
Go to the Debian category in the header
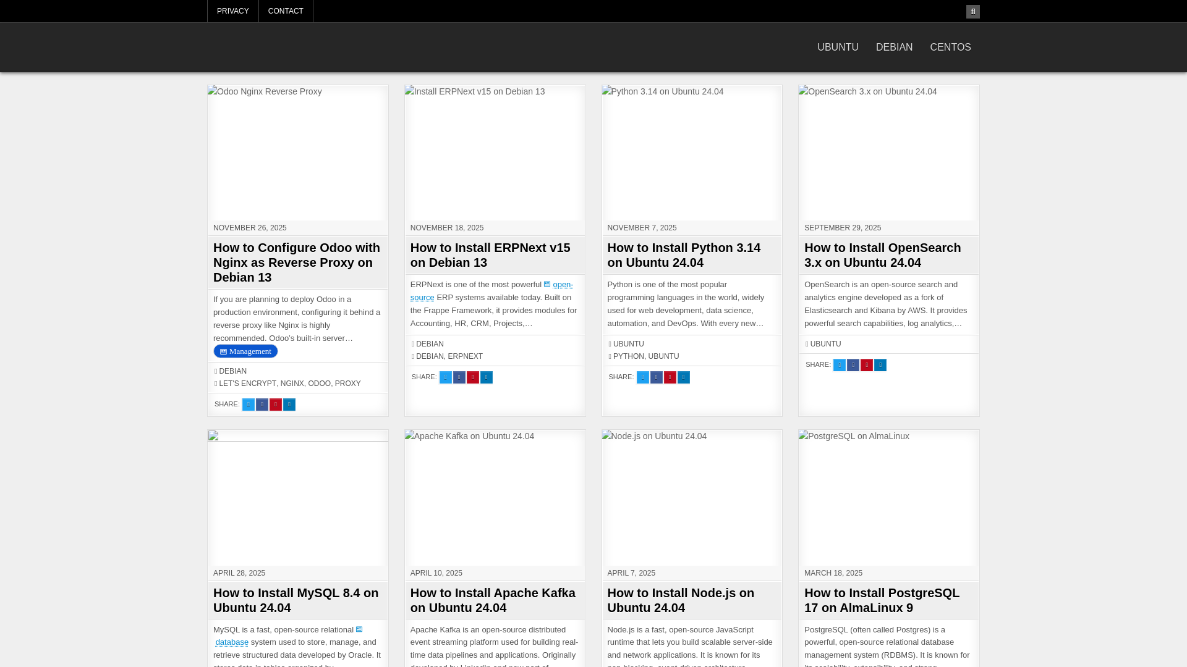894,48
